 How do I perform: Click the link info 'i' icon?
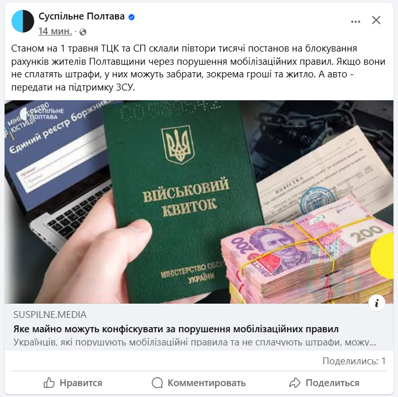click(377, 302)
